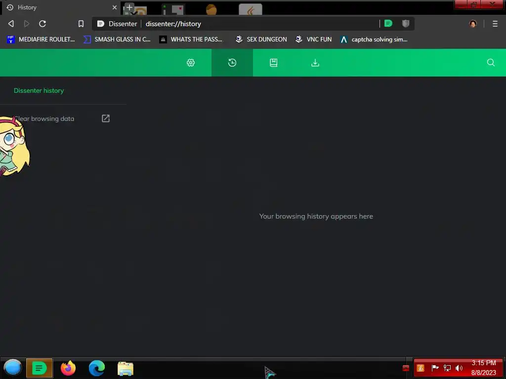Open Clear browsing data link

(44, 118)
